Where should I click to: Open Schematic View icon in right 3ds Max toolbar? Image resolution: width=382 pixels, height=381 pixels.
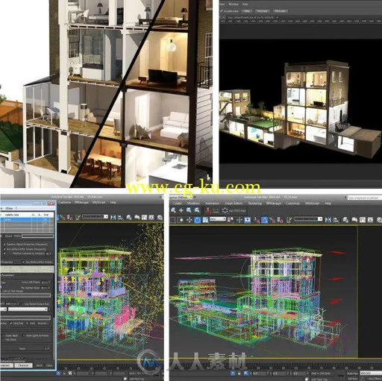tap(370, 220)
